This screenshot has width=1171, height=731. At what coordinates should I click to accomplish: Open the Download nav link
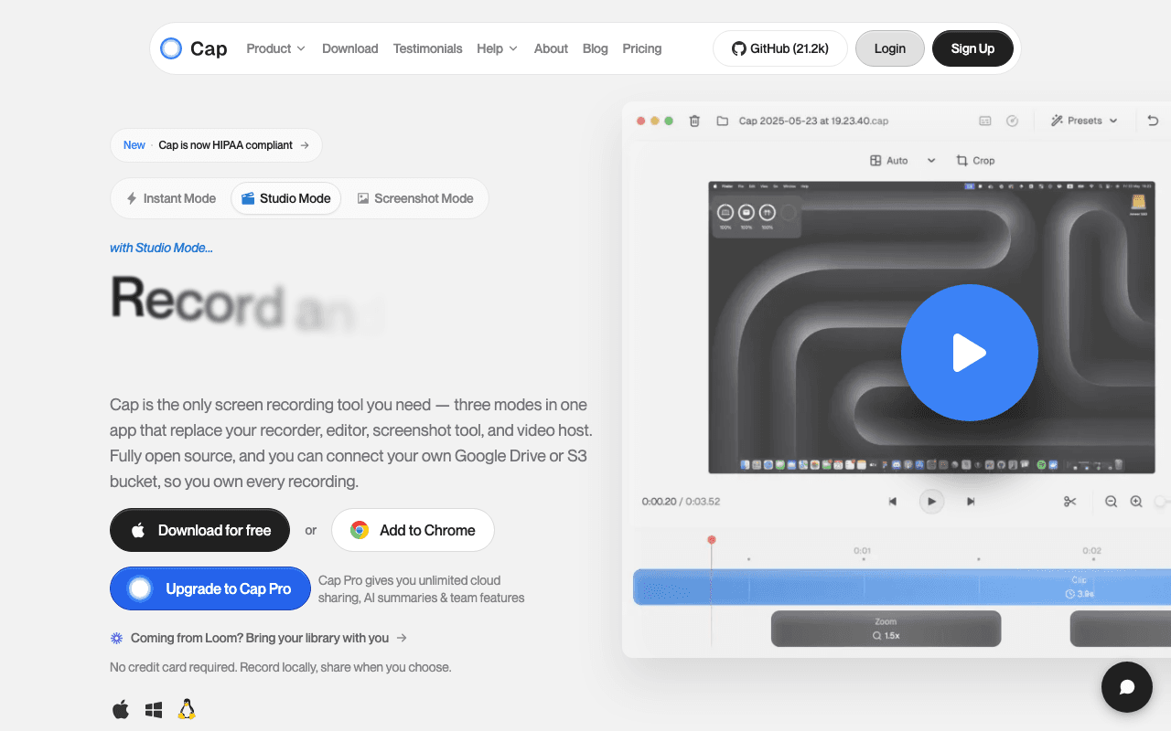click(349, 48)
